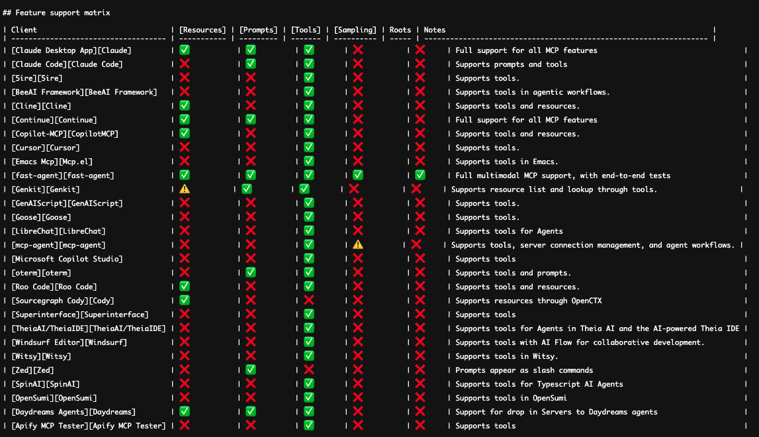The width and height of the screenshot is (759, 437).
Task: Click the Resources checkmark in Claude Desktop App row
Action: click(x=185, y=50)
